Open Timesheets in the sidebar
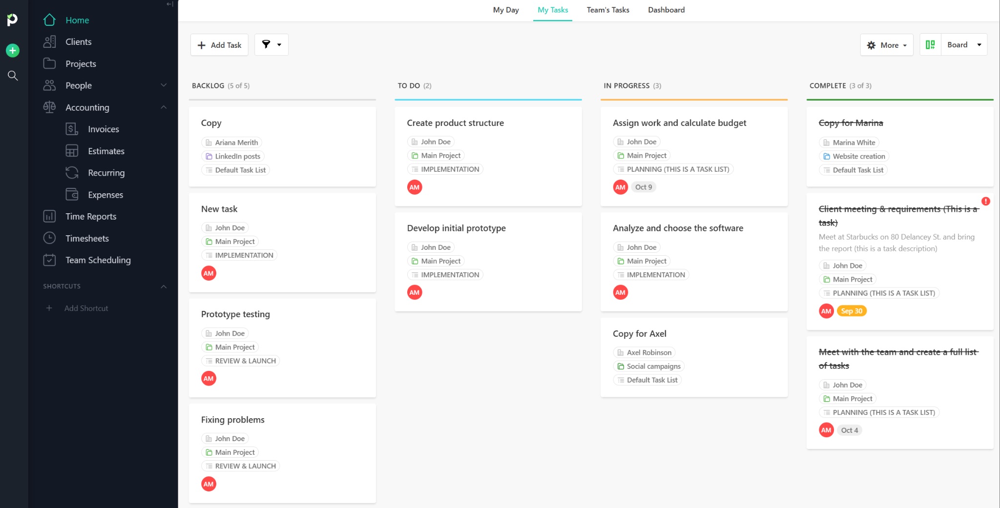1000x508 pixels. coord(87,238)
